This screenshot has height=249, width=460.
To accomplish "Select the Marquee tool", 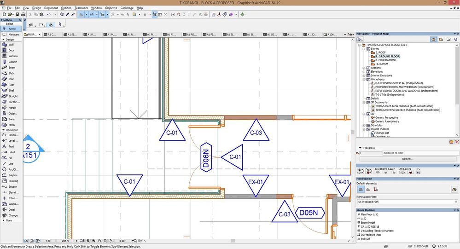I will tap(11, 35).
